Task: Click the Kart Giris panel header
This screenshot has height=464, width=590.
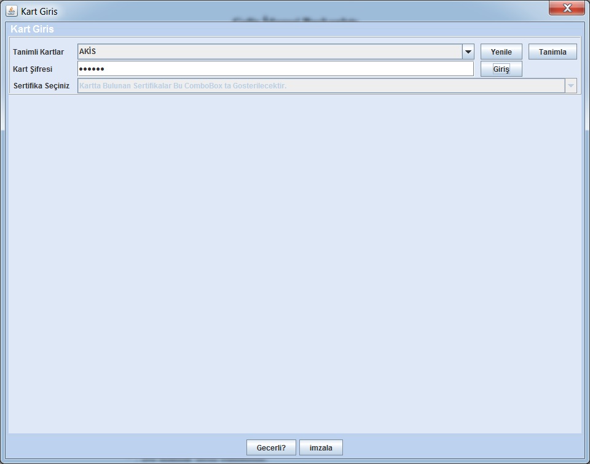Action: [32, 29]
